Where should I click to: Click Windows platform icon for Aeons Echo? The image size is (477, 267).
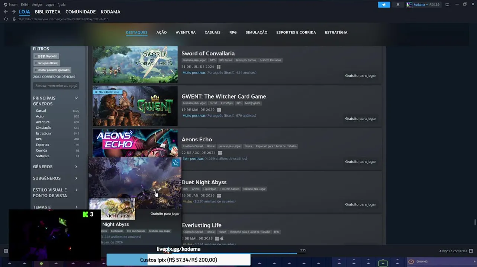(x=220, y=153)
